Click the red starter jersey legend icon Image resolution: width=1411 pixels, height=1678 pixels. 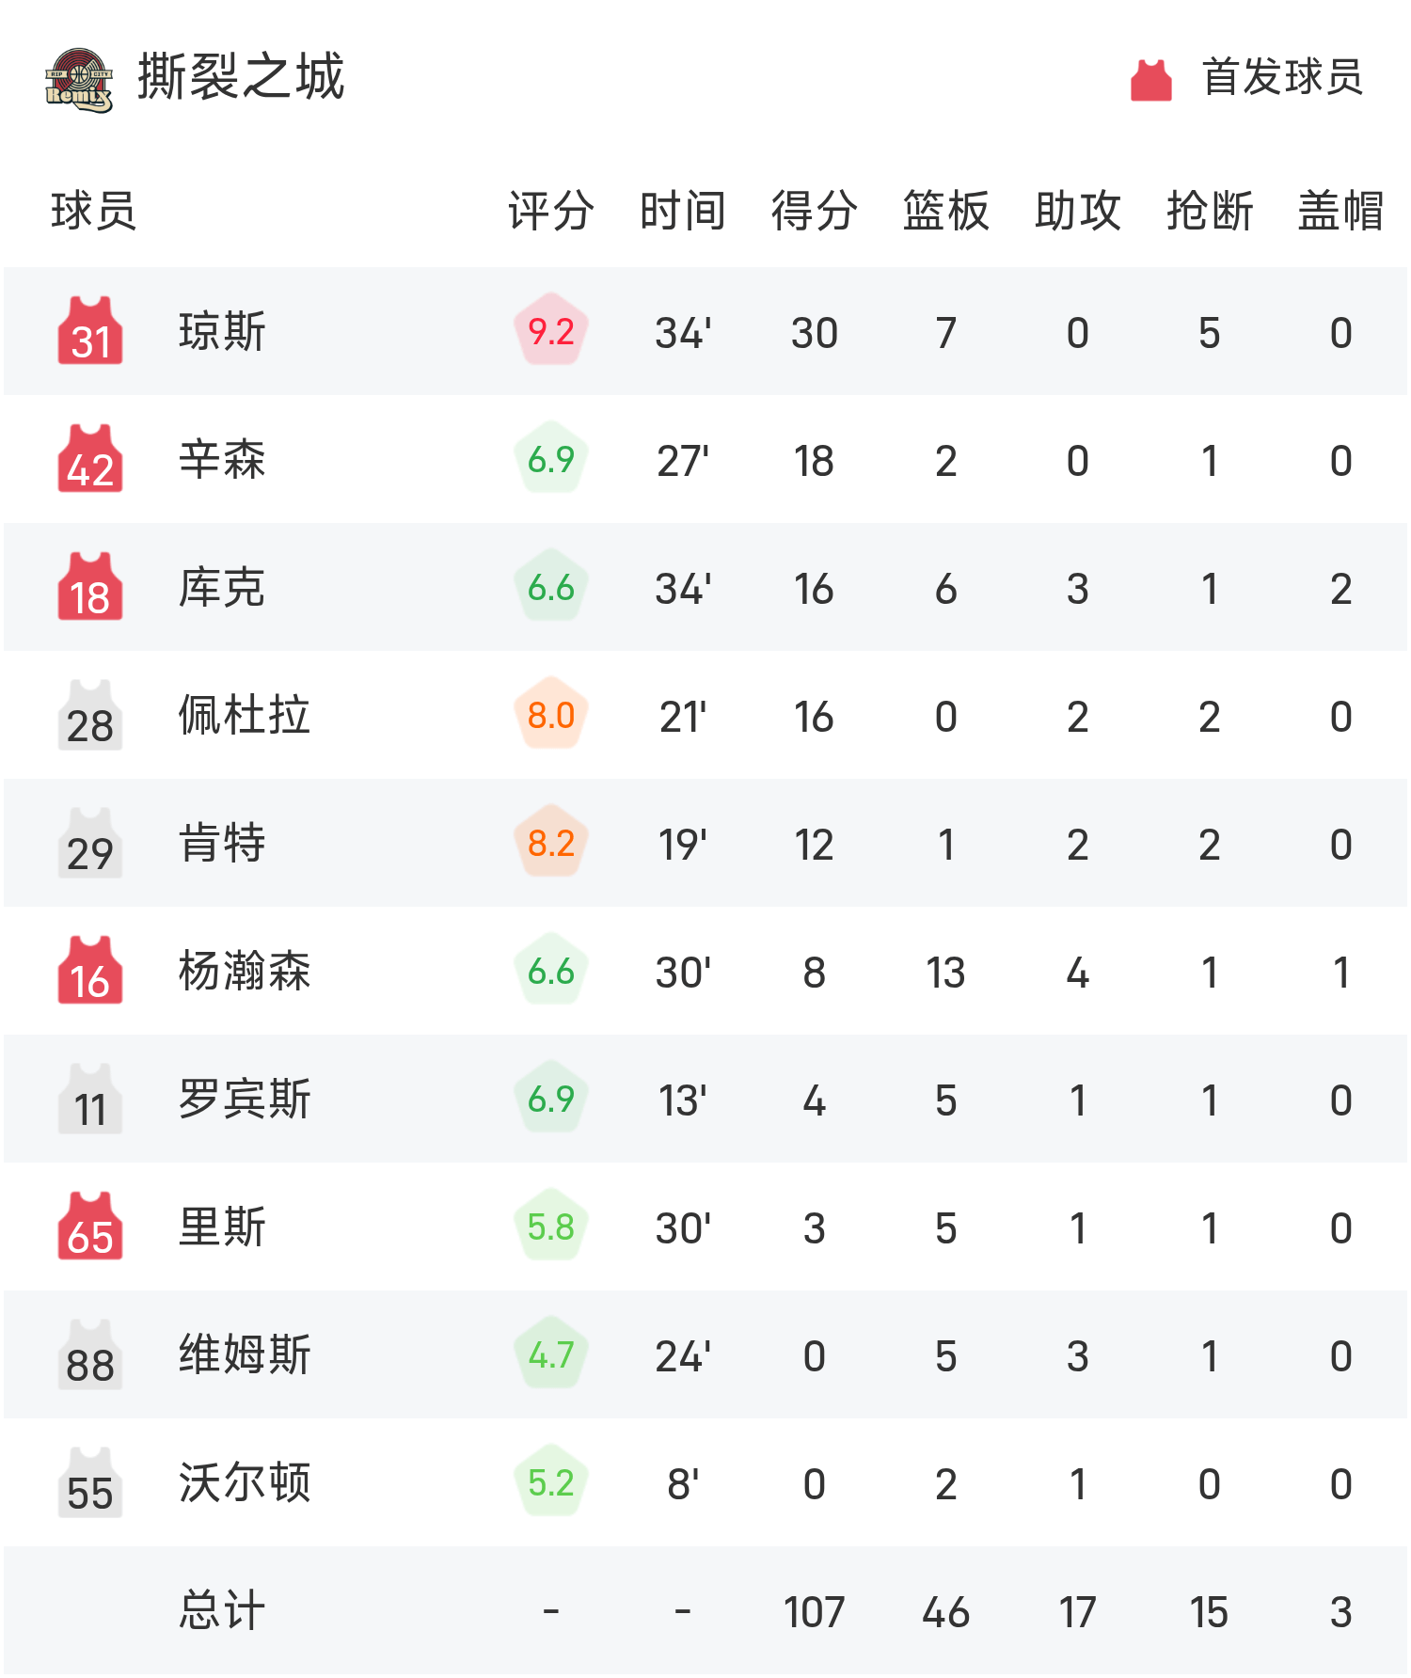click(x=1150, y=80)
